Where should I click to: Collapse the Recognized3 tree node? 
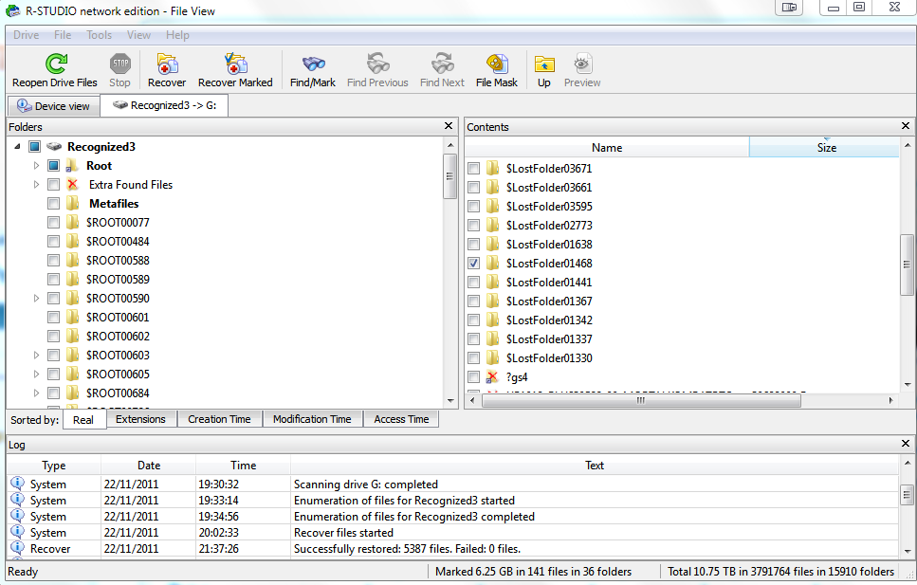tap(17, 146)
